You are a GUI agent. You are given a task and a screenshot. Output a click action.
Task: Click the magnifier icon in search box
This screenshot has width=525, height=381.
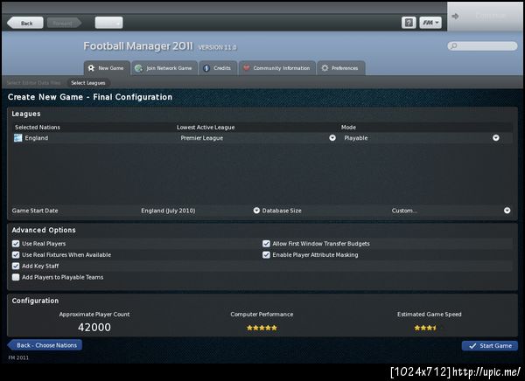453,45
